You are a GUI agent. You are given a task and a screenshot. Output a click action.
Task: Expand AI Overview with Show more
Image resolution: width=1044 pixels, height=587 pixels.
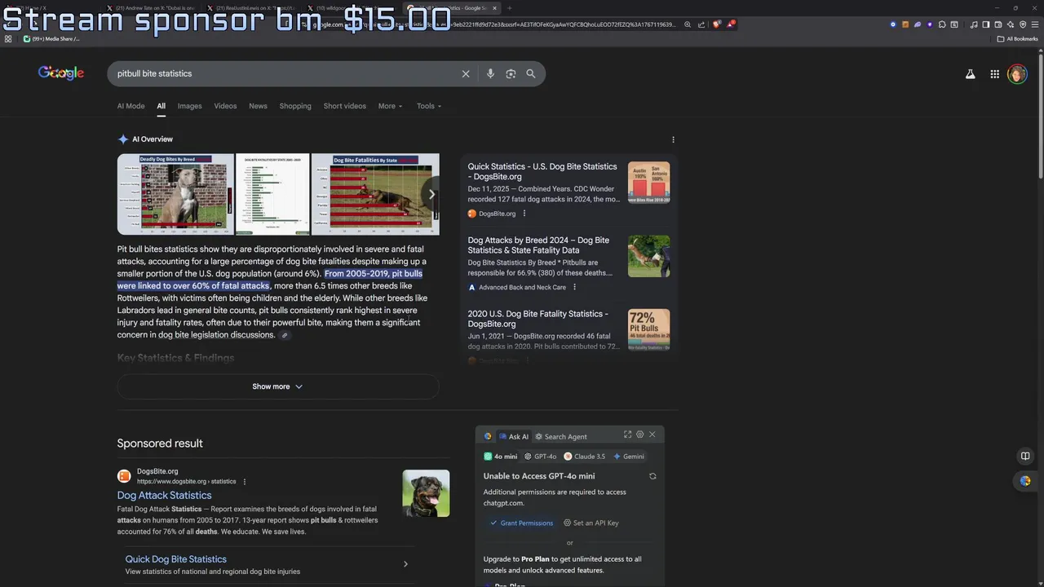278,386
